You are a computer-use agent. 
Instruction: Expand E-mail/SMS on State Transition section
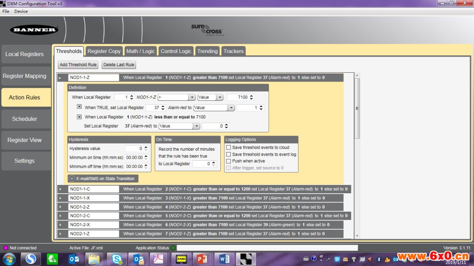click(103, 178)
